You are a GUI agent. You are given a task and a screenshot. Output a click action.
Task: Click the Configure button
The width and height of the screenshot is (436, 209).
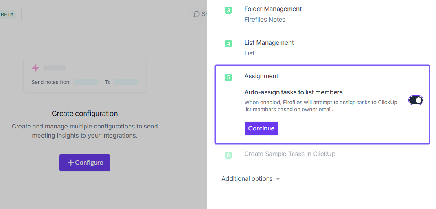pos(85,163)
